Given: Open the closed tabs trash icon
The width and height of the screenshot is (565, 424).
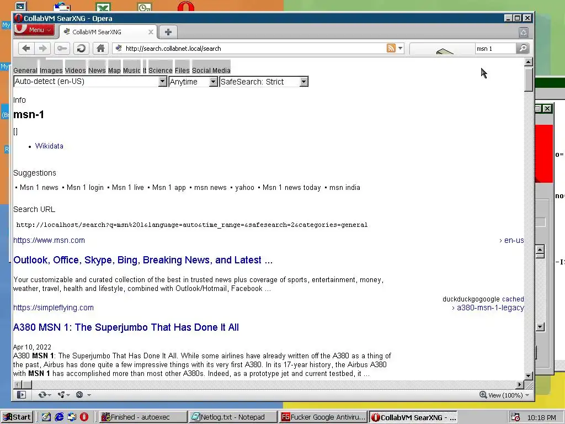Looking at the screenshot, I should click(524, 33).
